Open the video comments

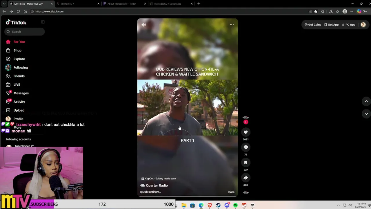coord(245,147)
